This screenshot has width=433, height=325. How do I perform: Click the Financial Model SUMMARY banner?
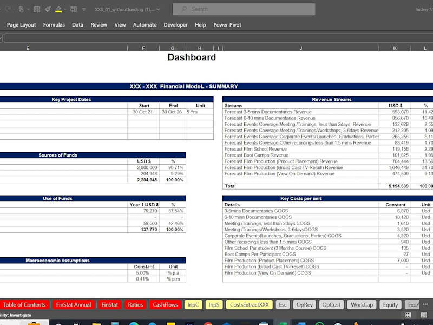[184, 87]
